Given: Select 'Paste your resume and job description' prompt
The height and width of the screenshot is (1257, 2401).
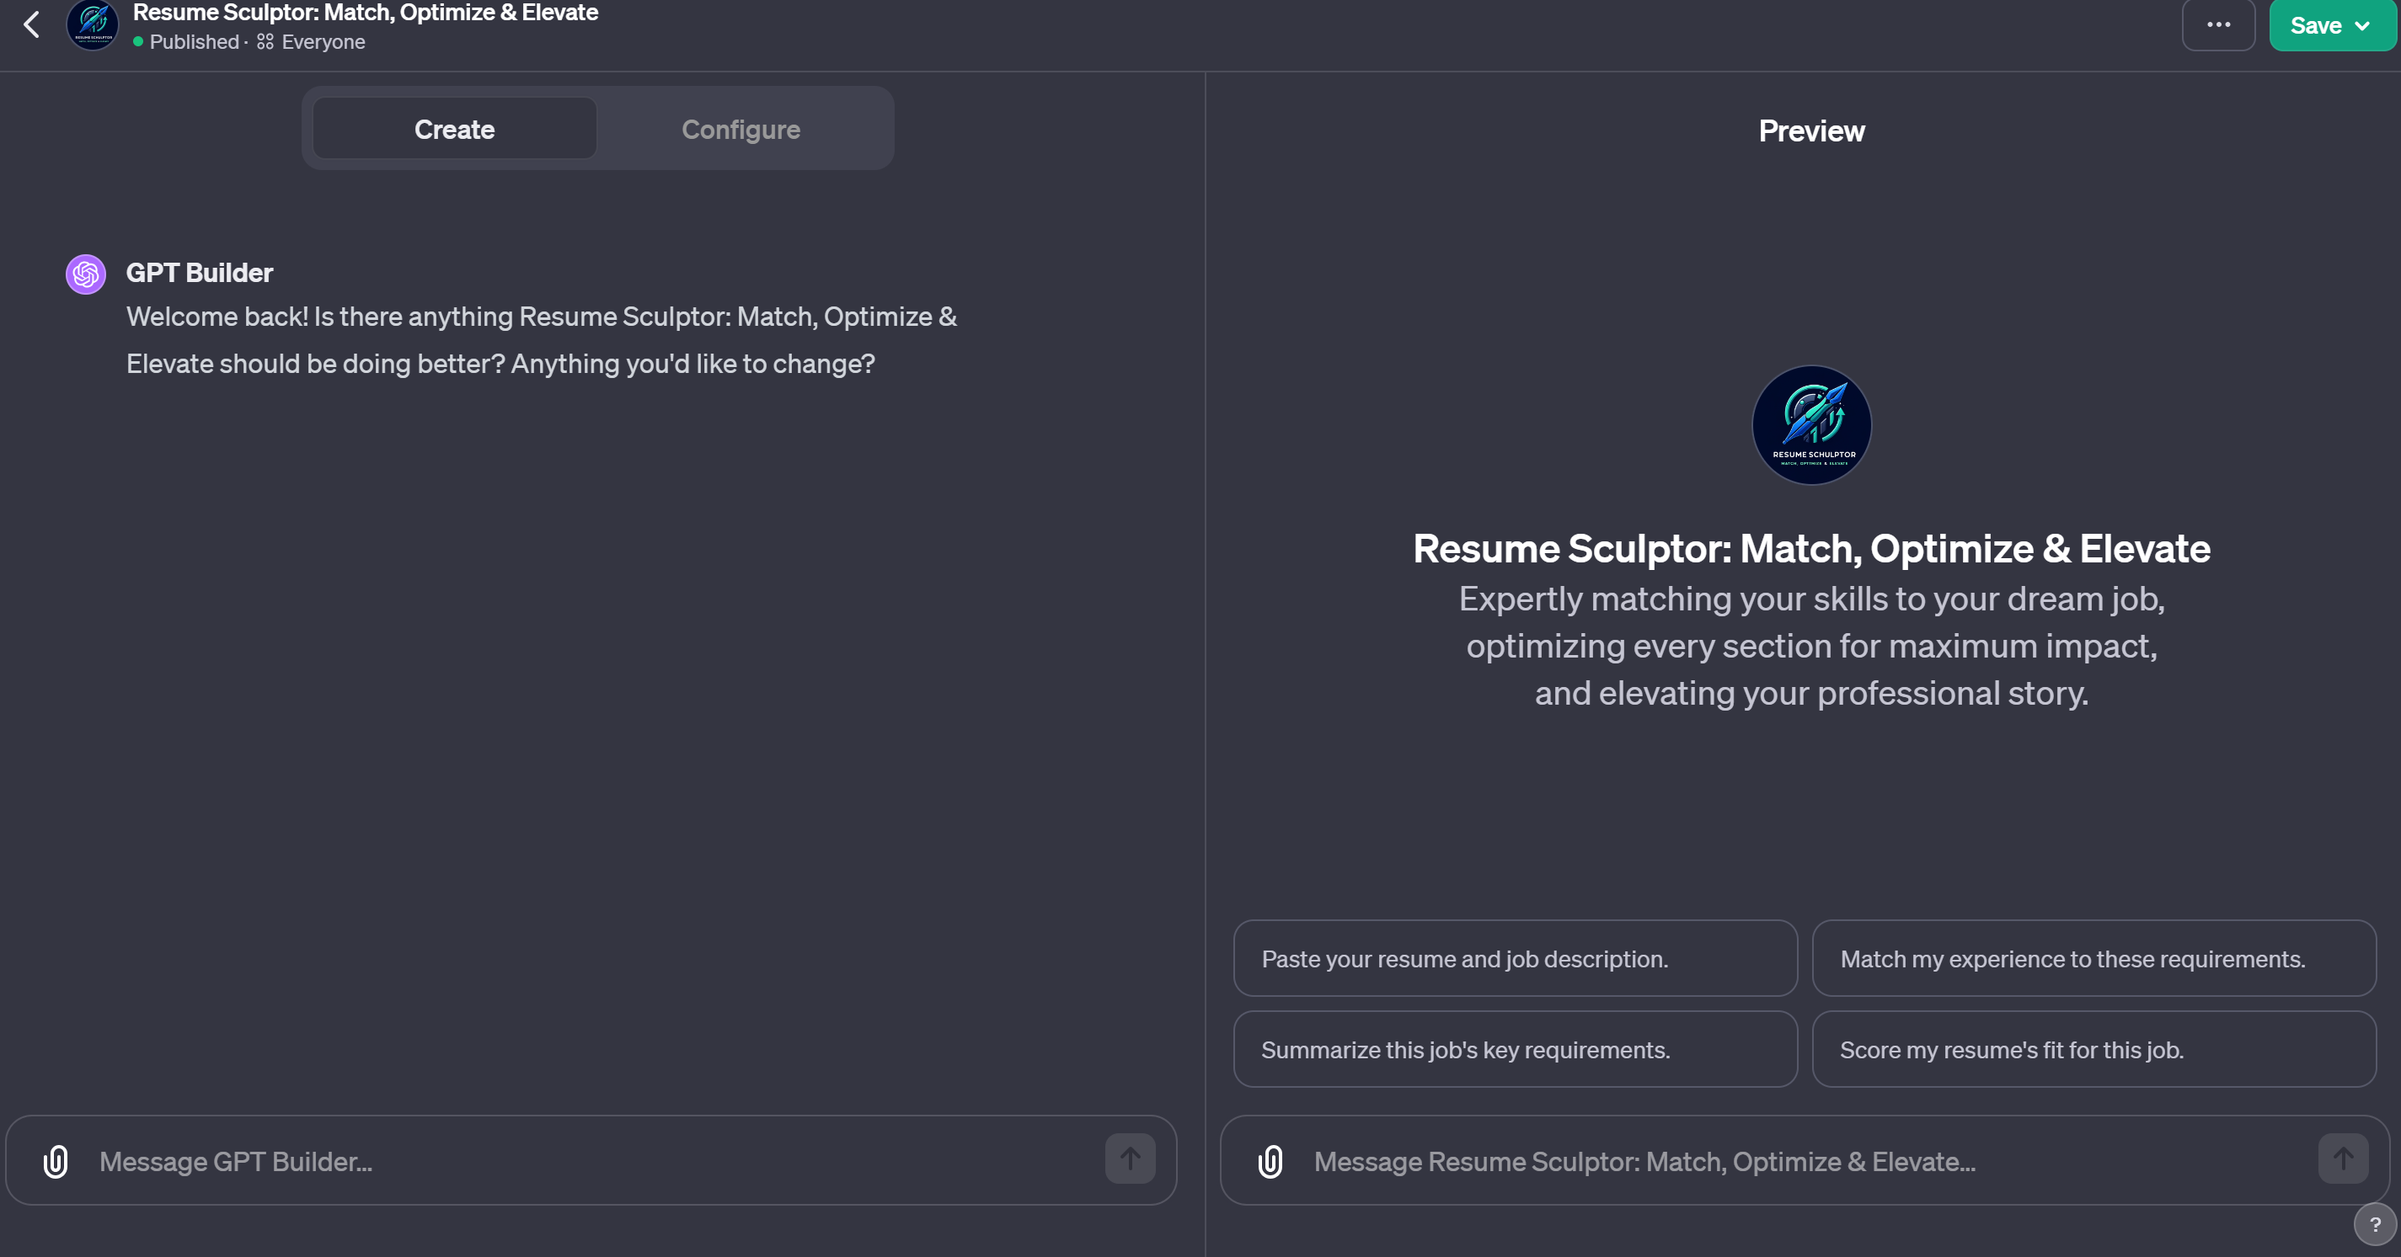Looking at the screenshot, I should (1515, 959).
